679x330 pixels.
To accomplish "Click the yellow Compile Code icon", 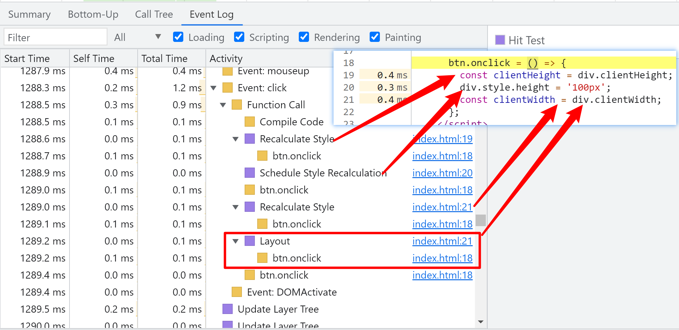I will [250, 122].
